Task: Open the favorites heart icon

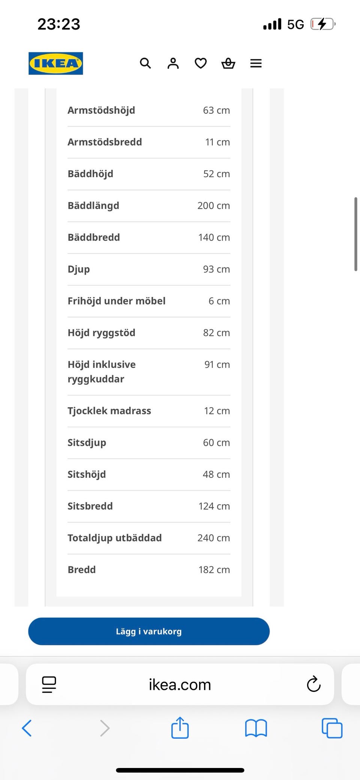Action: point(201,63)
